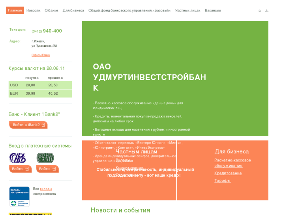Open the Новости menu item
287x215 pixels.
33,10
